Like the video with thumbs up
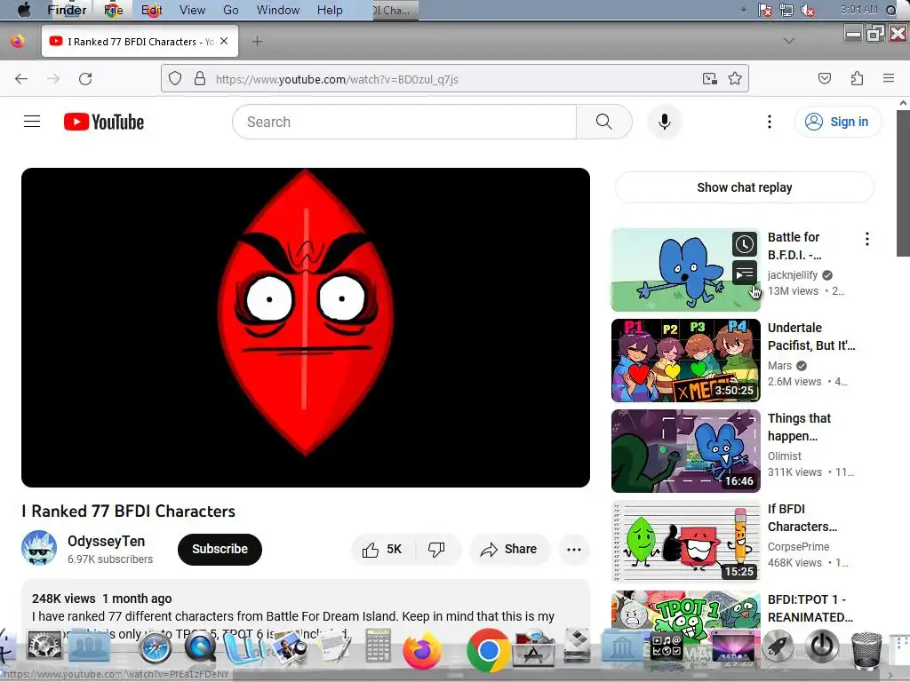The height and width of the screenshot is (682, 910). coord(383,549)
